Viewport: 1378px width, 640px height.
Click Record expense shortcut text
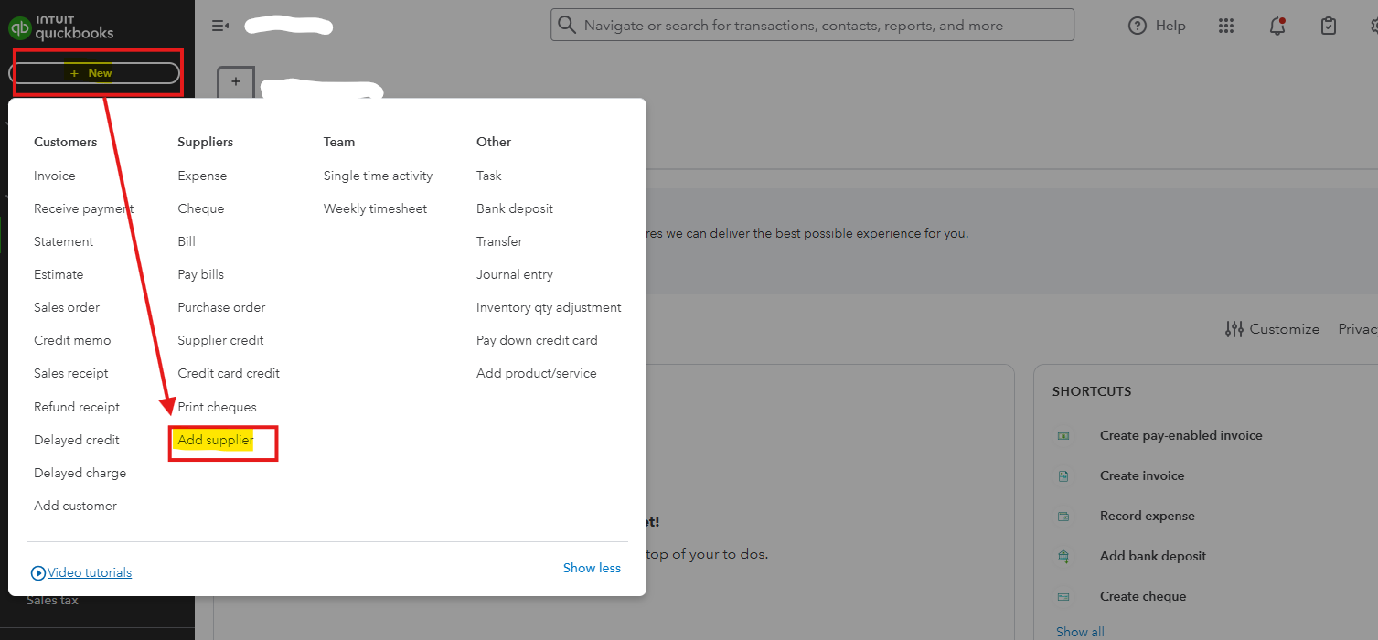[x=1148, y=516]
